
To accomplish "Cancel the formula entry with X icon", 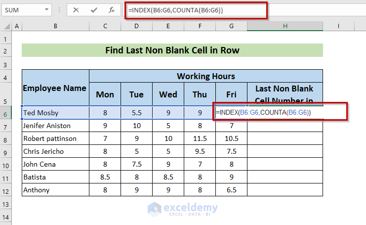I will point(76,10).
